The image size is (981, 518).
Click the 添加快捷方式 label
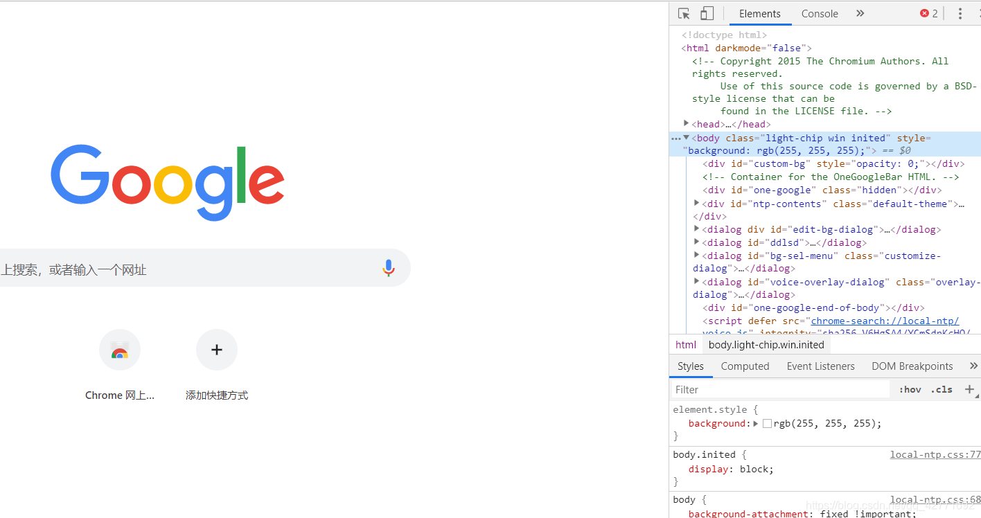coord(217,395)
